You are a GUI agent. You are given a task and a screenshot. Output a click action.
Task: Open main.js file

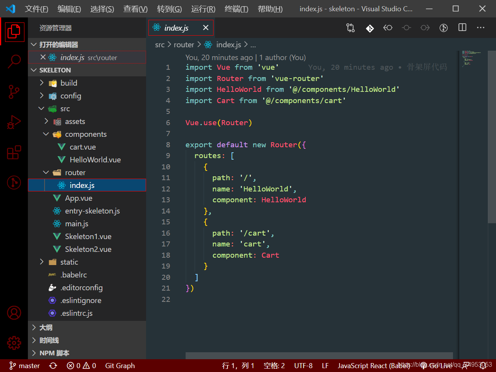click(87, 224)
